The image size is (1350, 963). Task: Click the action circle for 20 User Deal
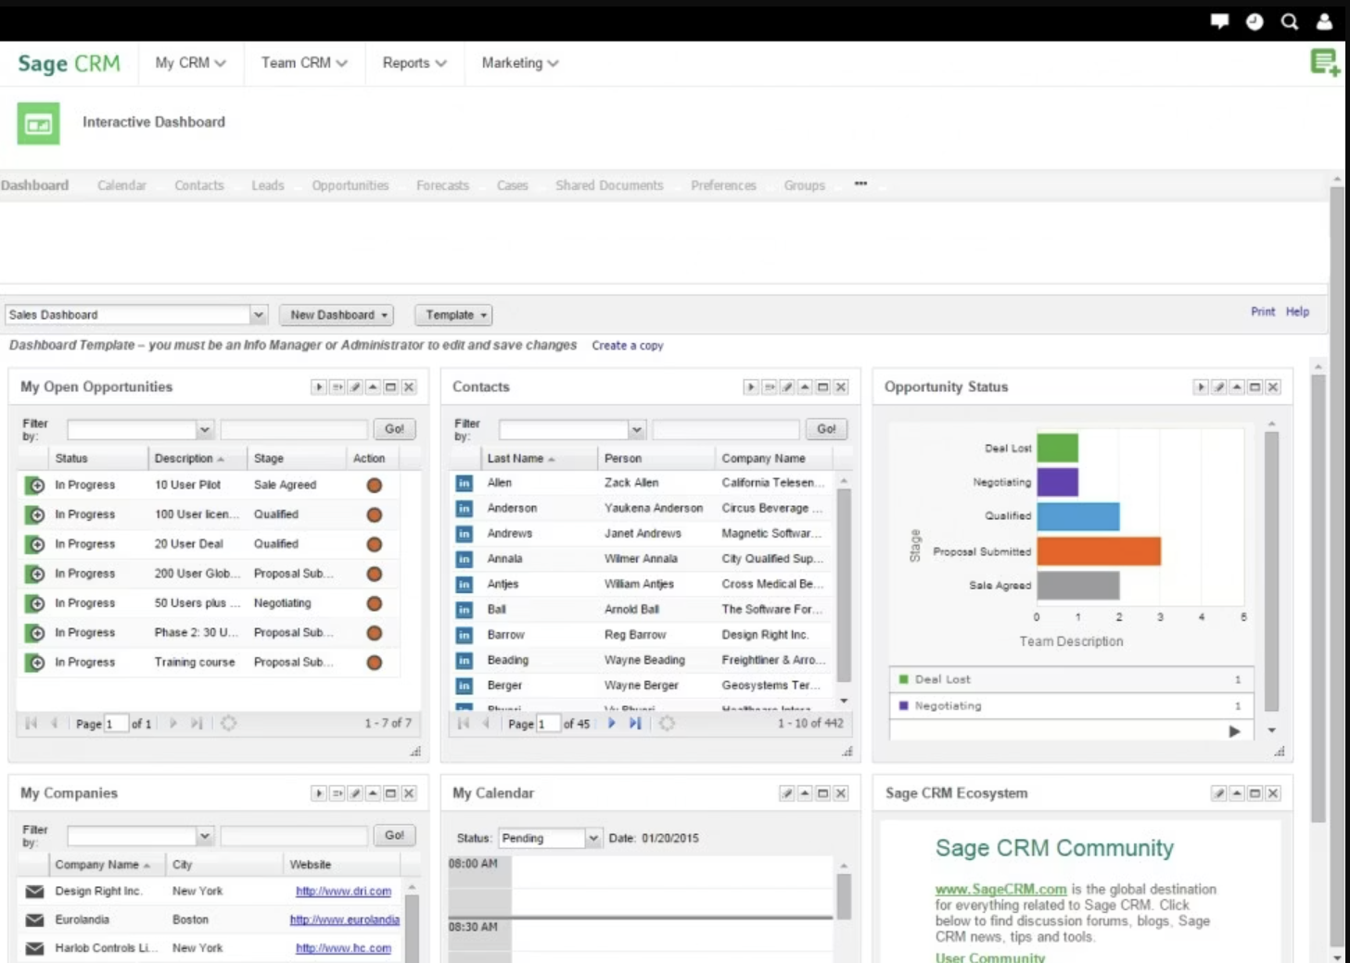pos(375,544)
